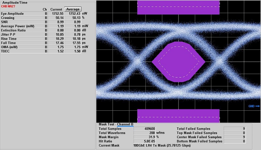Click the Total Waveforms value field
Viewport: 261px width, 150px height.
click(x=144, y=133)
